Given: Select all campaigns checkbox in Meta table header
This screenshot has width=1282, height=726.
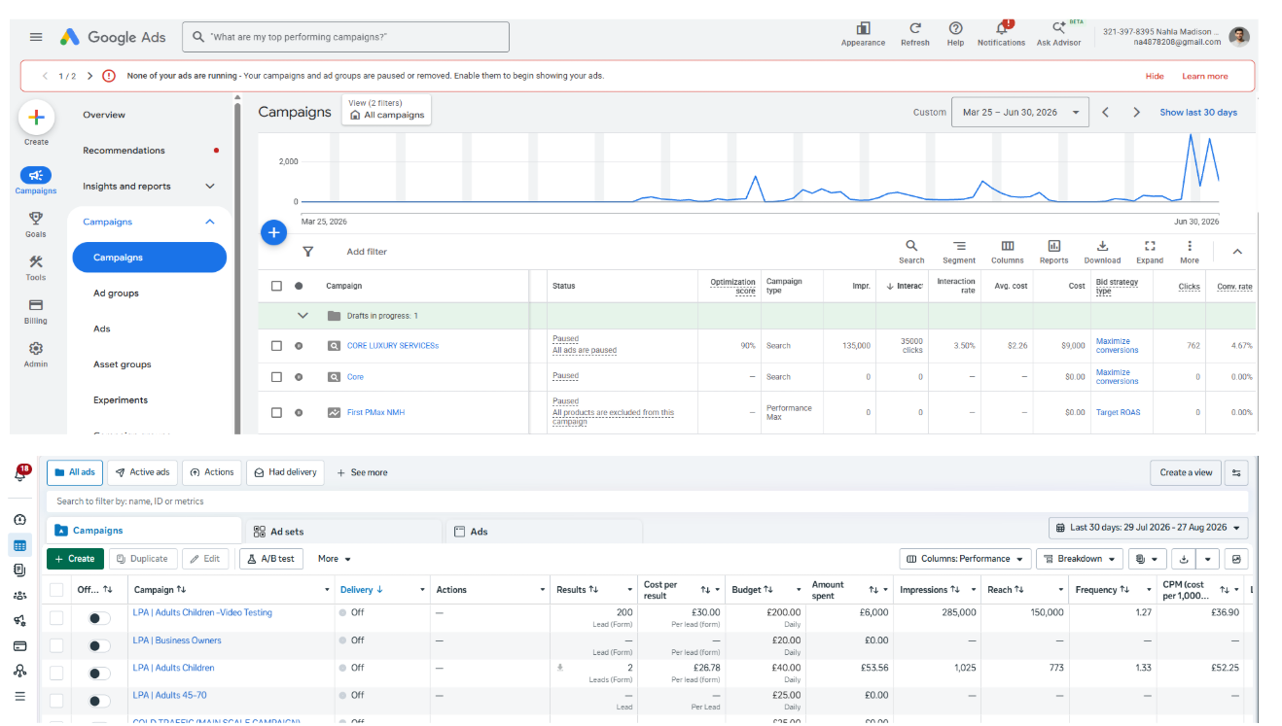Looking at the screenshot, I should pos(56,590).
